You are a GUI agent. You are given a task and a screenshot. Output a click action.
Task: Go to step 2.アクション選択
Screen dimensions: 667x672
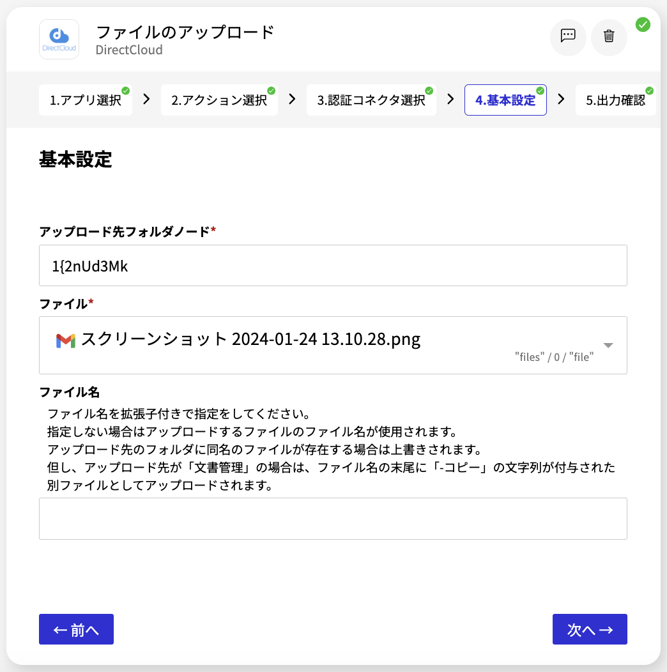[219, 100]
